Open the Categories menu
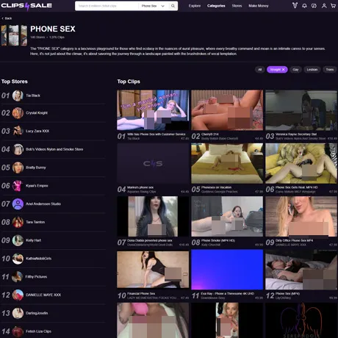338x338 pixels. coord(216,6)
